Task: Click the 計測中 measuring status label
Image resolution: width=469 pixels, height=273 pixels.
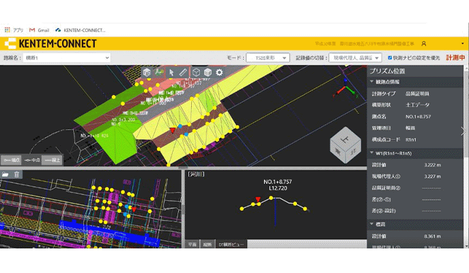Action: [x=455, y=58]
